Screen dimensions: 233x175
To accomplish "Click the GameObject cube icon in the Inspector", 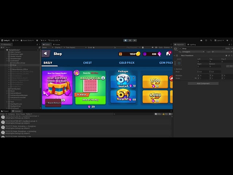I will click(x=175, y=49).
